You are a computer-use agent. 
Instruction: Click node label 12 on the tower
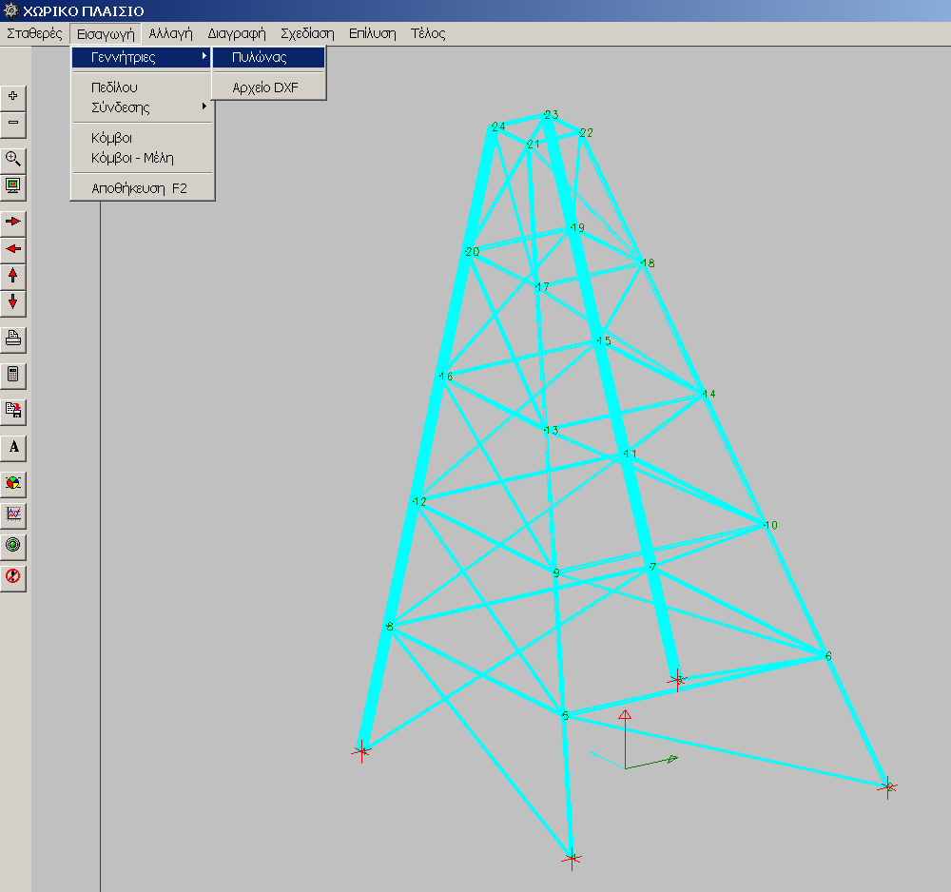[419, 501]
